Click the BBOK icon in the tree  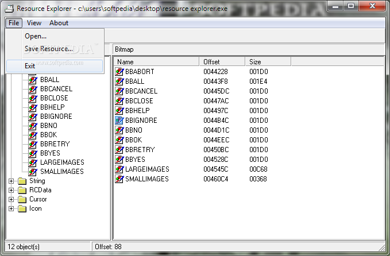pyautogui.click(x=33, y=135)
